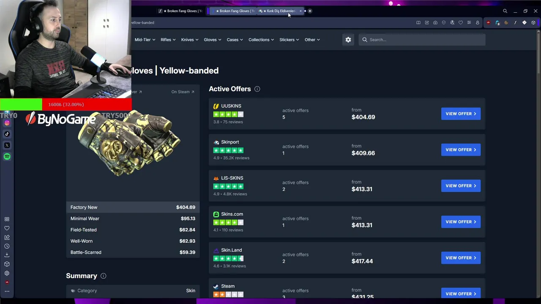Open site settings gear icon beside the search box
Screen dimensions: 541x304
[x=348, y=40]
